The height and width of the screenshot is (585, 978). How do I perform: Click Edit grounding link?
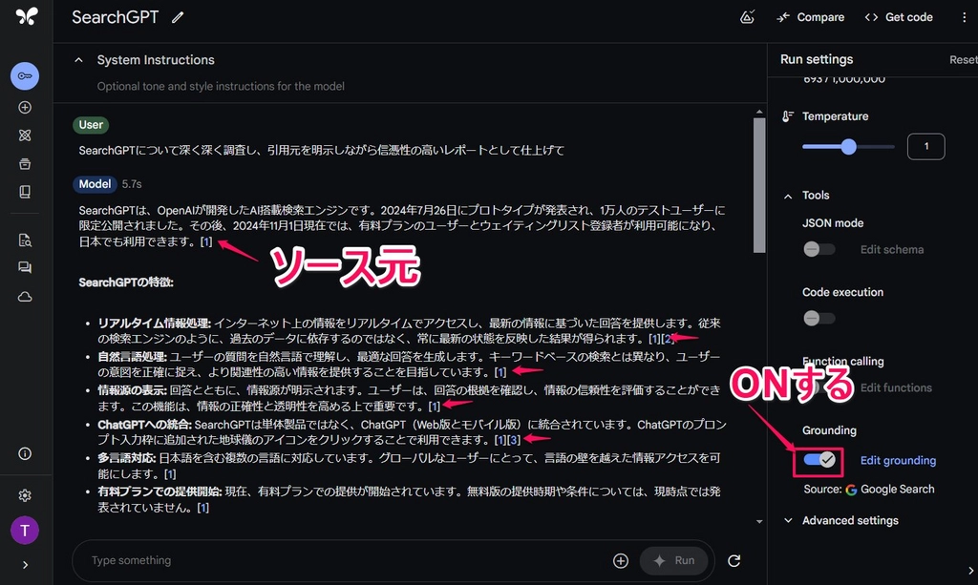[898, 460]
